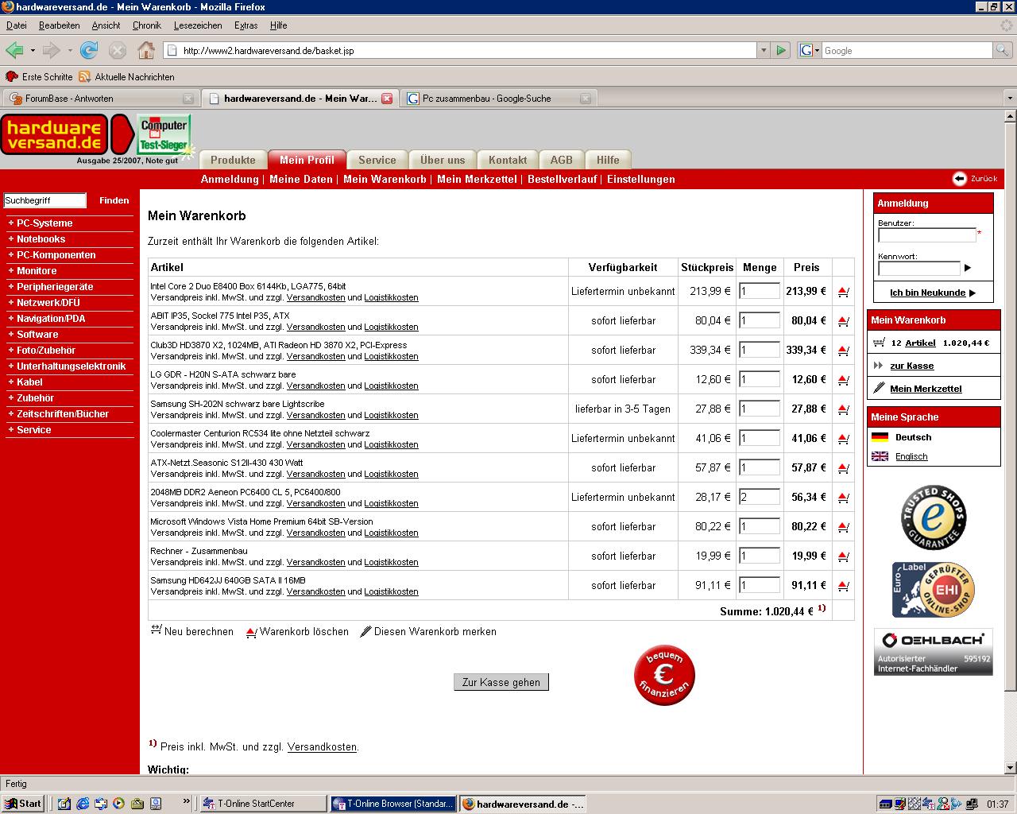
Task: Click Windows Start button
Action: pos(22,803)
